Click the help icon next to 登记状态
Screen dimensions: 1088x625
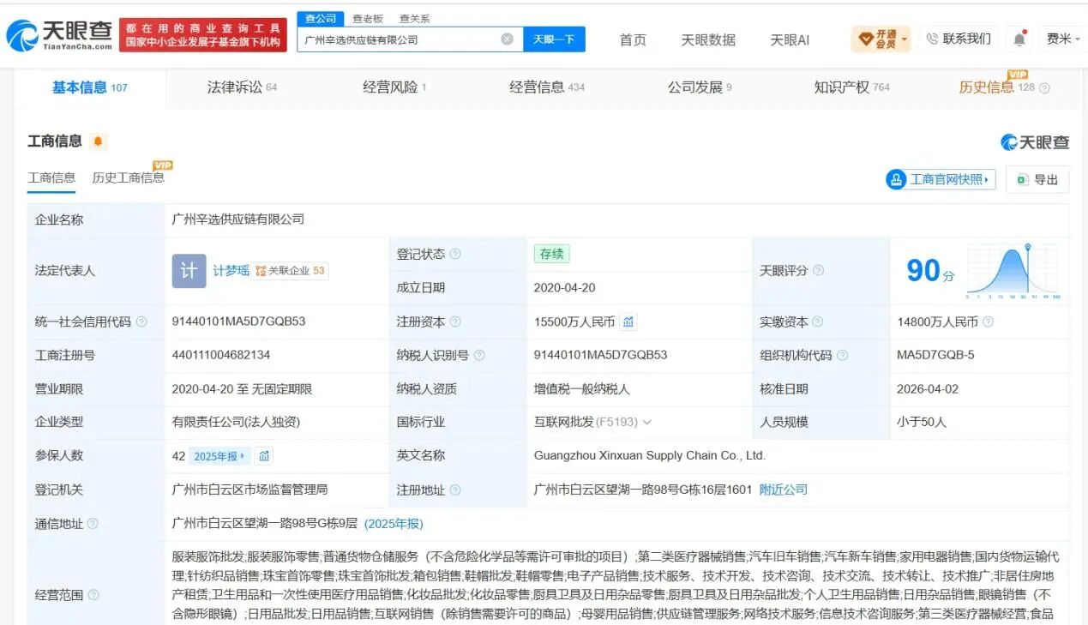[455, 255]
